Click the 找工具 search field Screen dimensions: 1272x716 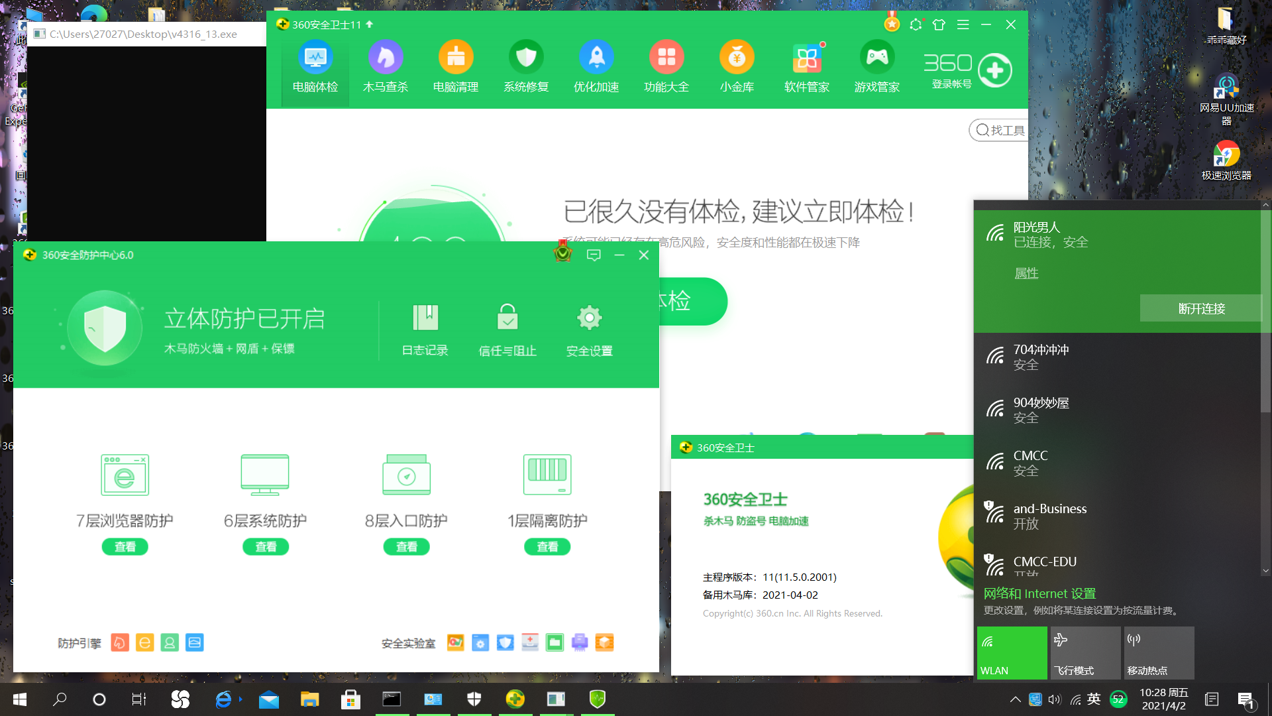[x=1000, y=131]
